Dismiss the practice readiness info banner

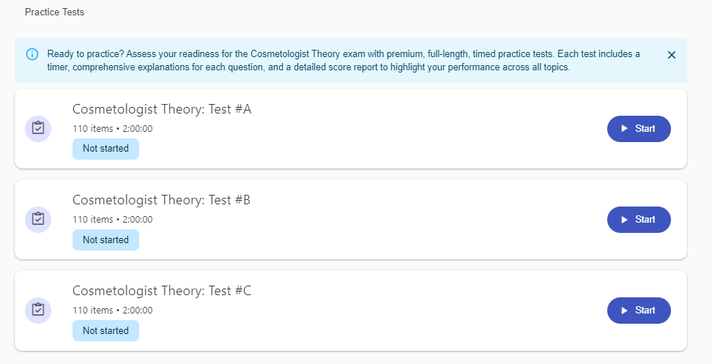point(672,55)
